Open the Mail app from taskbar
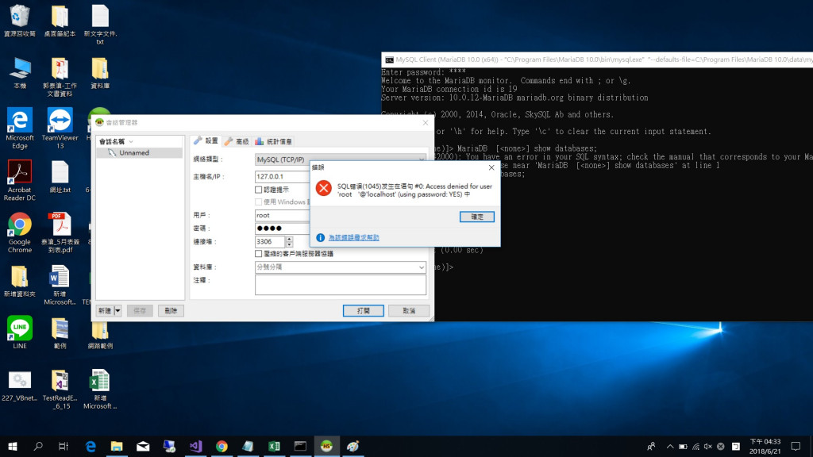Viewport: 813px width, 457px height. tap(143, 446)
